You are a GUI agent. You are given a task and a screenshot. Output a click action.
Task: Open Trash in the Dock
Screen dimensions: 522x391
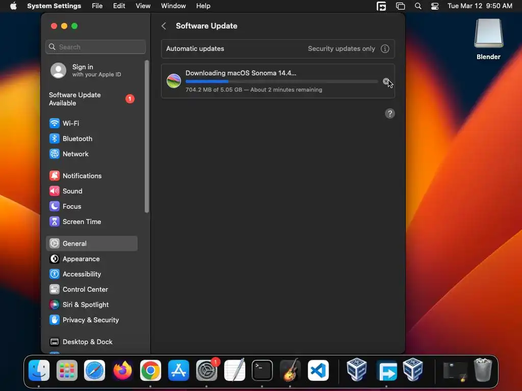[x=483, y=370]
